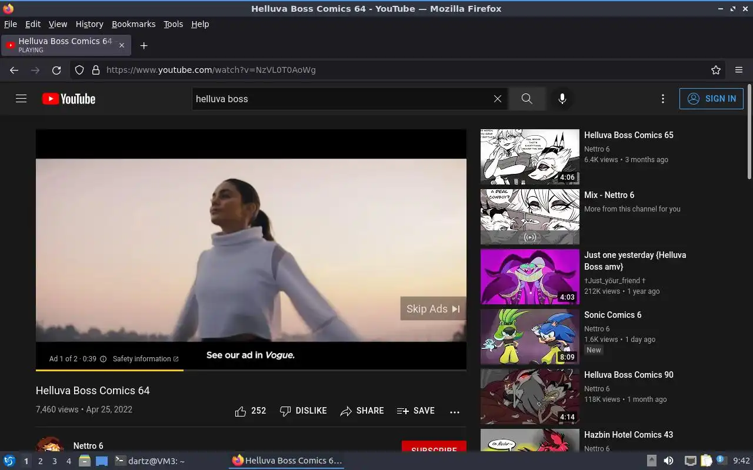Skip the video ad
This screenshot has width=753, height=470.
pos(433,309)
